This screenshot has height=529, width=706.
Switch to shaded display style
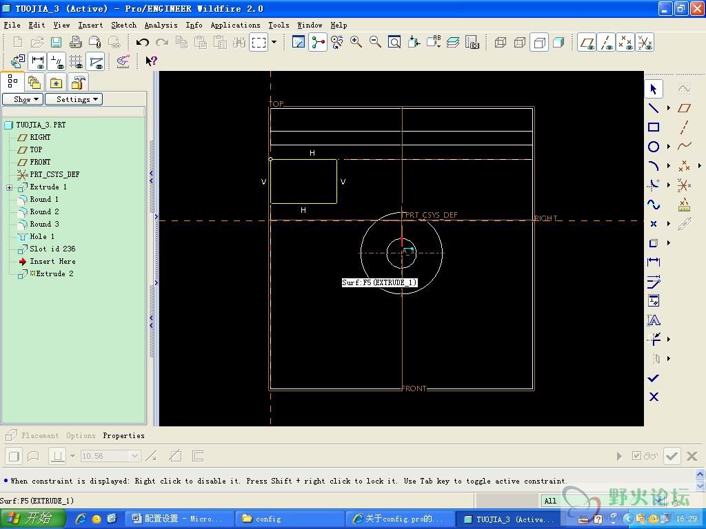pyautogui.click(x=558, y=43)
